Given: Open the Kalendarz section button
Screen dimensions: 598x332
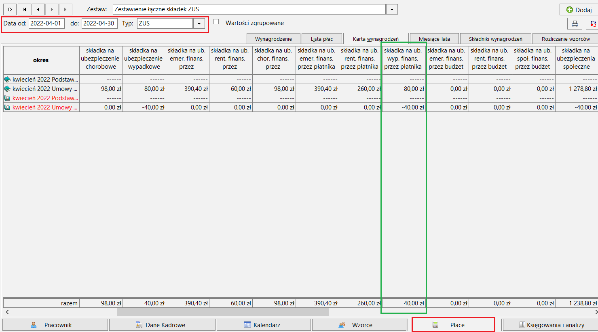Looking at the screenshot, I should 264,325.
